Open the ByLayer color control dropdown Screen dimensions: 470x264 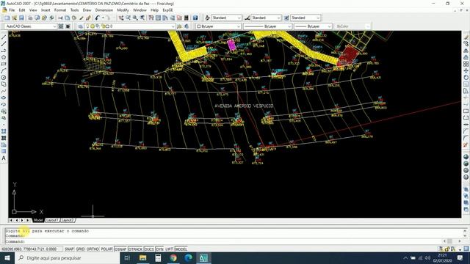point(218,26)
